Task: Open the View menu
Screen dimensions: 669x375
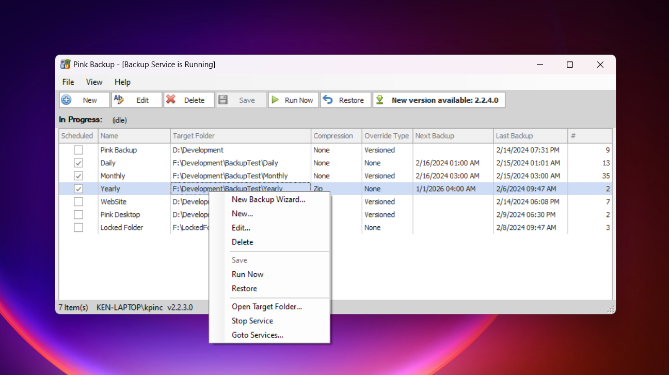Action: (x=94, y=82)
